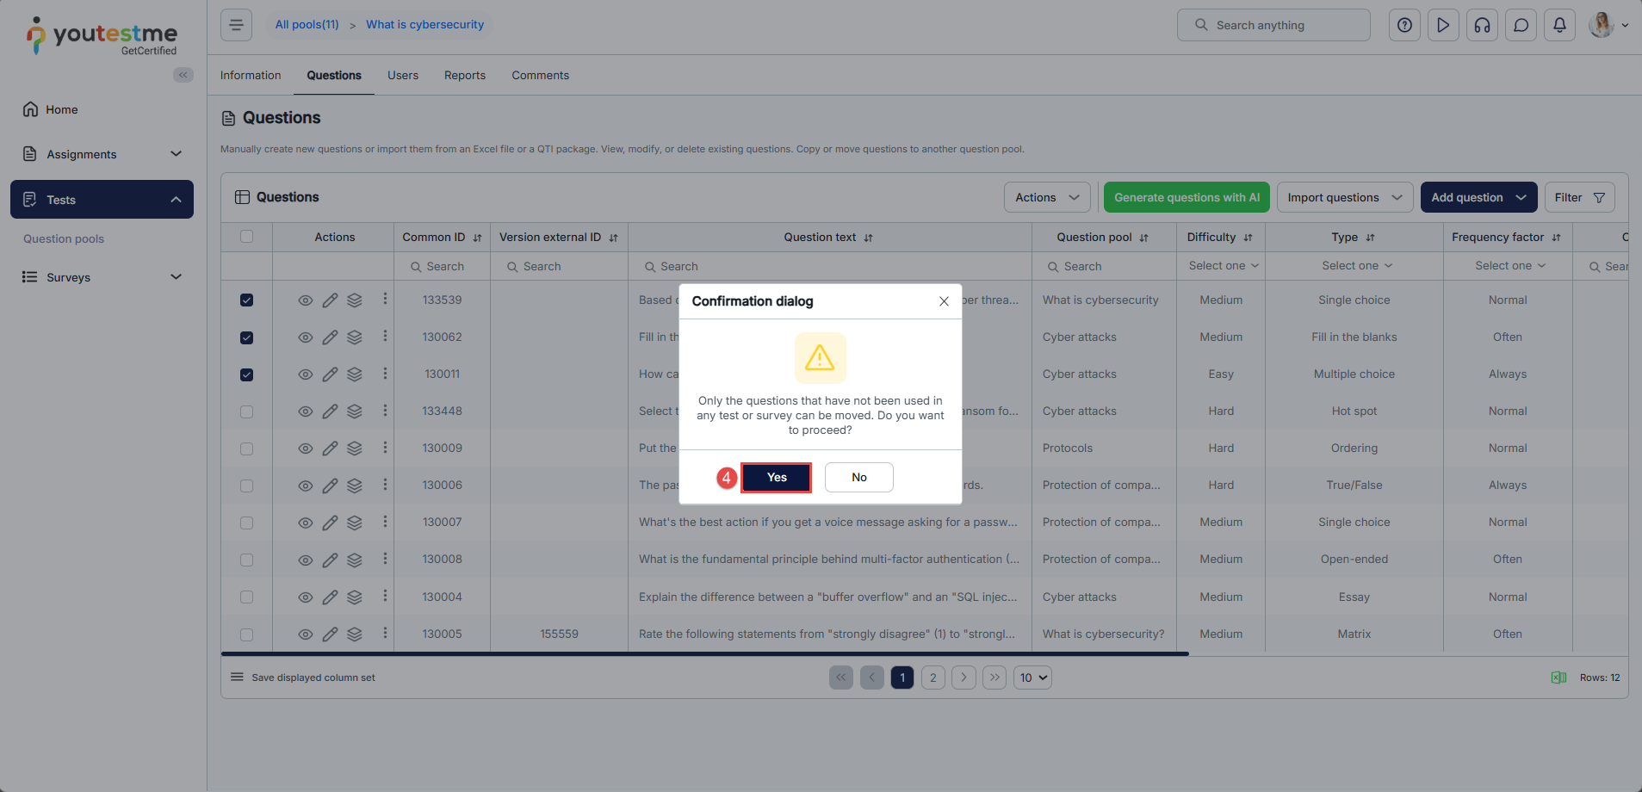Expand the Import questions dropdown
This screenshot has height=792, width=1642.
[x=1344, y=197]
